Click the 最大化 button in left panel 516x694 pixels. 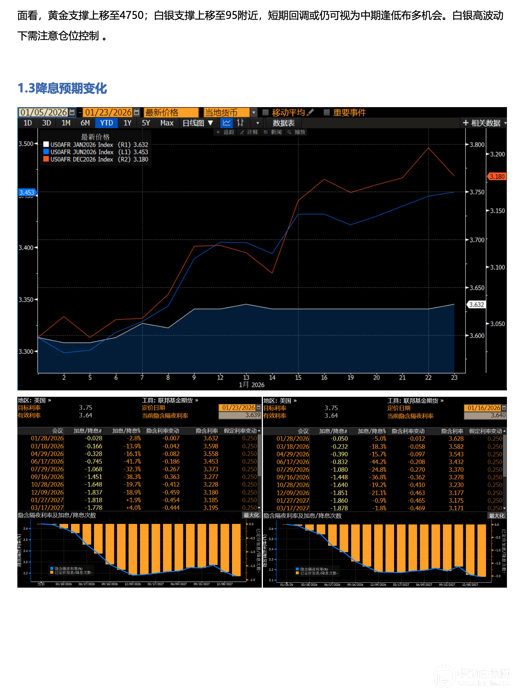tap(251, 516)
